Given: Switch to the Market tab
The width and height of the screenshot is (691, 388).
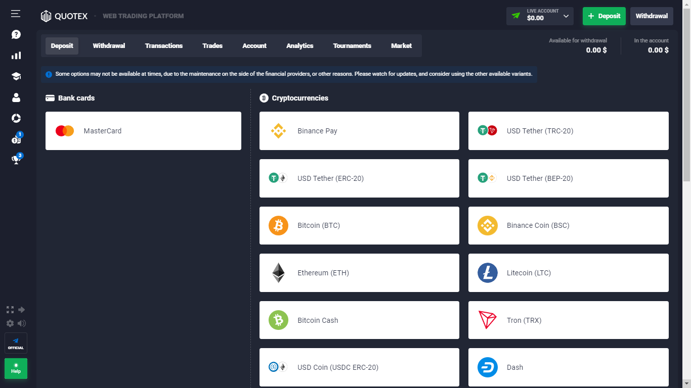Looking at the screenshot, I should coord(401,46).
